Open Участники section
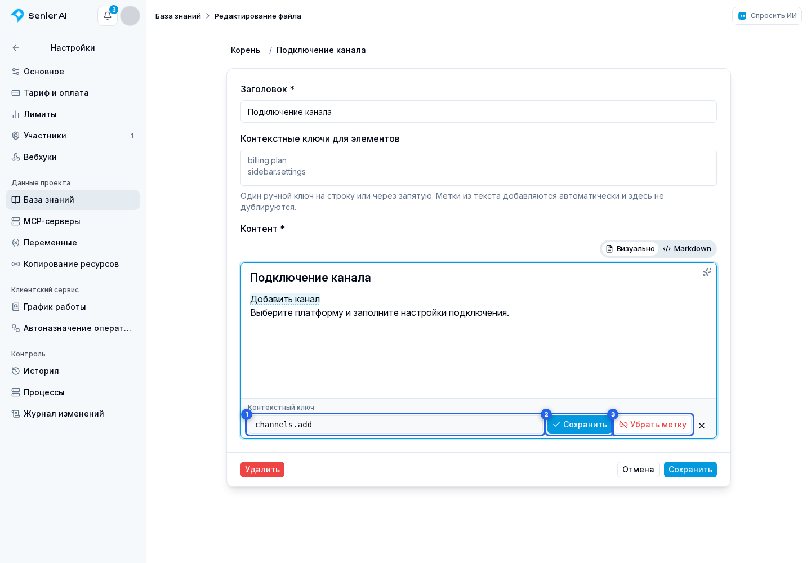The height and width of the screenshot is (563, 811). point(73,136)
